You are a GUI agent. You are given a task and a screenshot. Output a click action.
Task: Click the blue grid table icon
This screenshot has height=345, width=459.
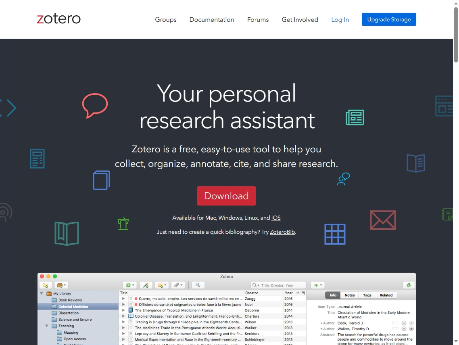335,234
